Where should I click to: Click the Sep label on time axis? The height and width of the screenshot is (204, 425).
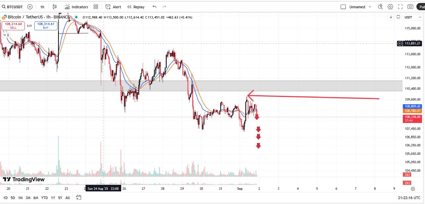point(240,189)
